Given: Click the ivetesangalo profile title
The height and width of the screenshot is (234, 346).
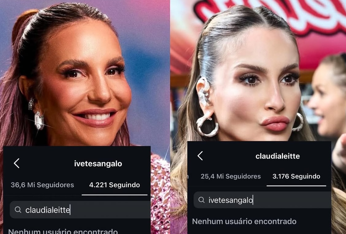Looking at the screenshot, I should tap(98, 163).
